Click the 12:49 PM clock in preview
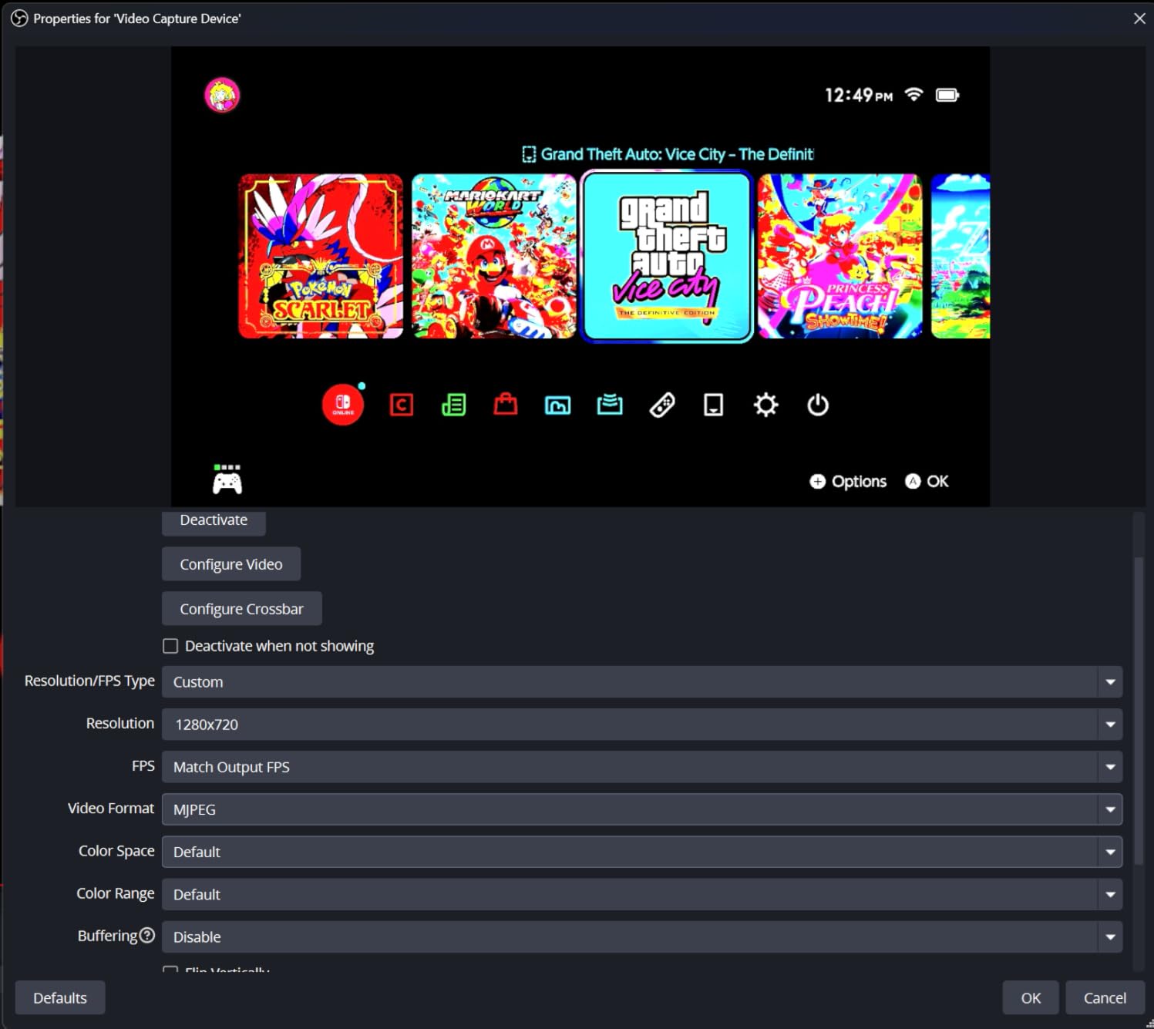The width and height of the screenshot is (1154, 1029). (859, 96)
